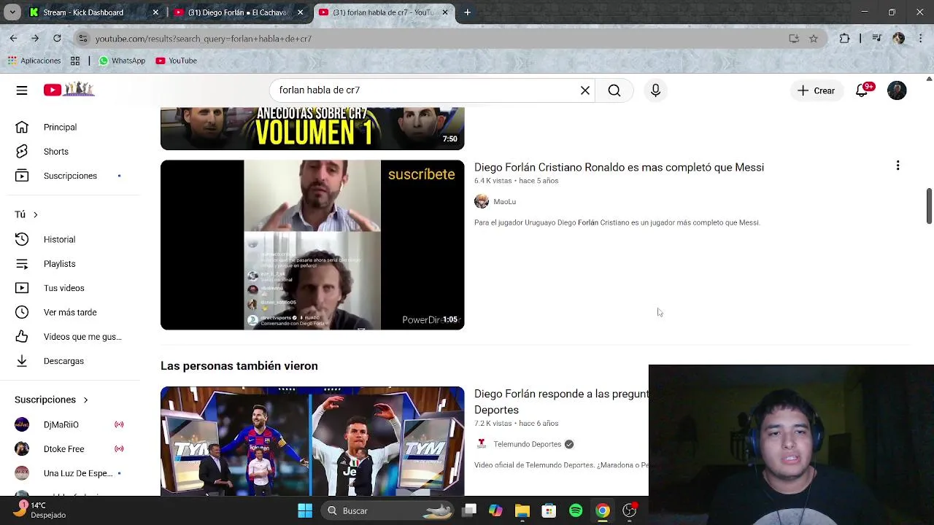This screenshot has height=525, width=934.
Task: Expand the Tú section chevron
Action: (35, 214)
